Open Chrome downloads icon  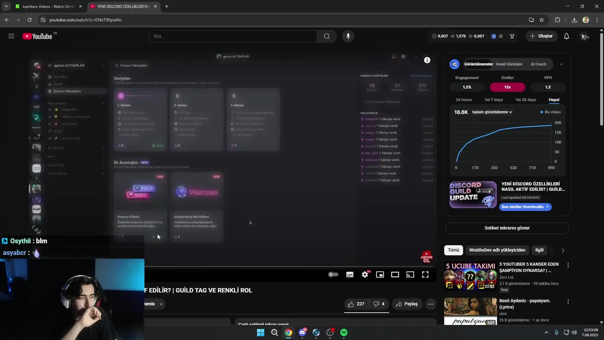tap(574, 20)
